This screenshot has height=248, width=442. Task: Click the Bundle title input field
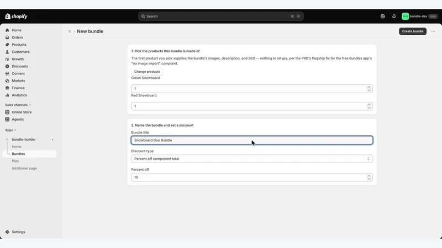point(252,141)
